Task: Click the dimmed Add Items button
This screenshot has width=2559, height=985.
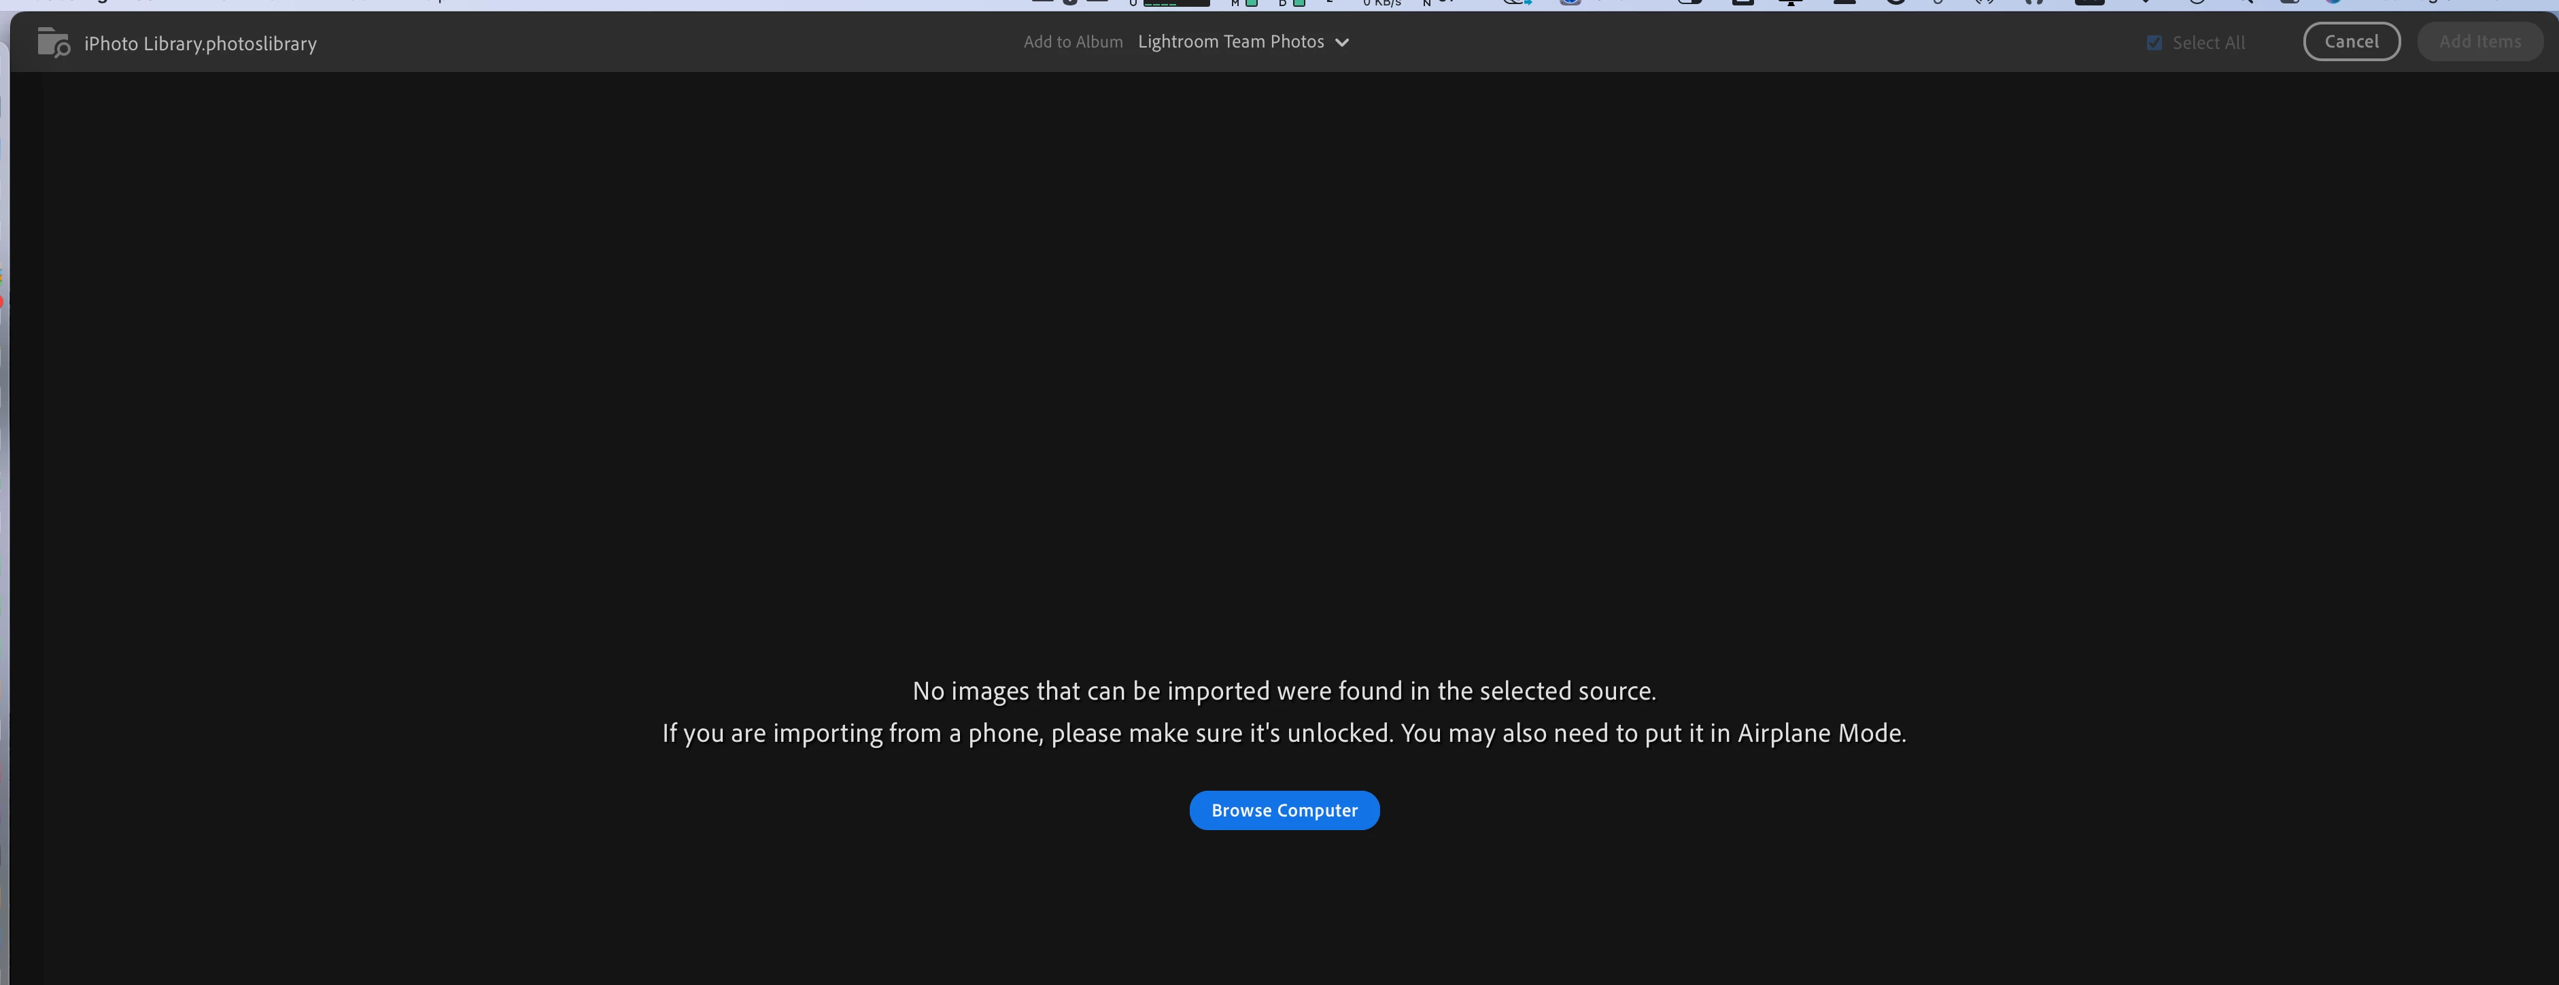Action: point(2479,41)
